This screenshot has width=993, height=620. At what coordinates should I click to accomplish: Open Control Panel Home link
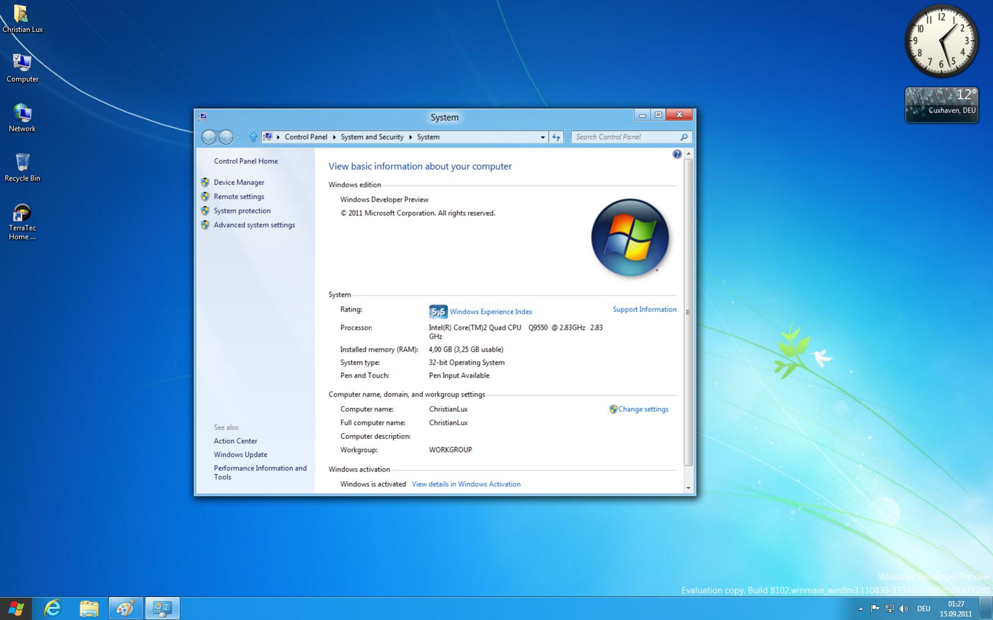point(245,161)
